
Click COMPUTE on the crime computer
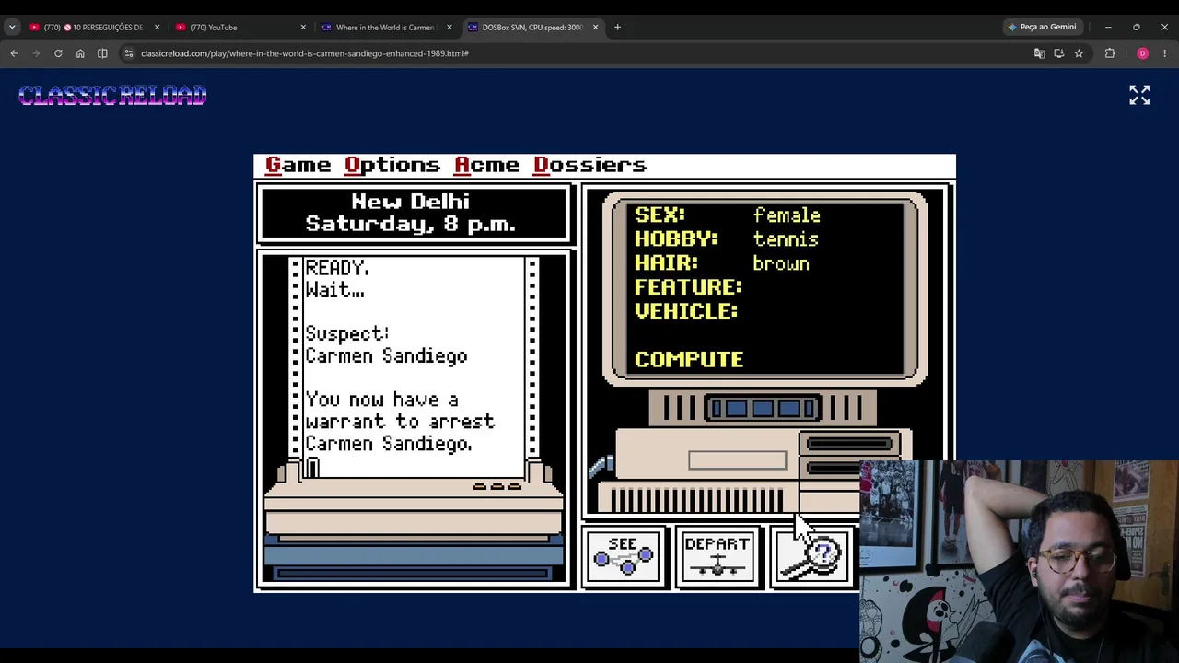pos(689,360)
